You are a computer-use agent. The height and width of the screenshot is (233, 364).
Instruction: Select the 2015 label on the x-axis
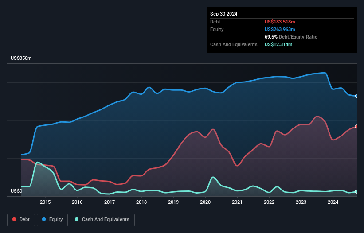45,202
